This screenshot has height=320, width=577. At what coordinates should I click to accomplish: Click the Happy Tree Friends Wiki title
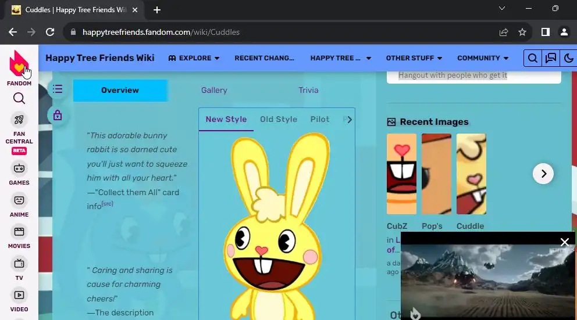tap(100, 58)
